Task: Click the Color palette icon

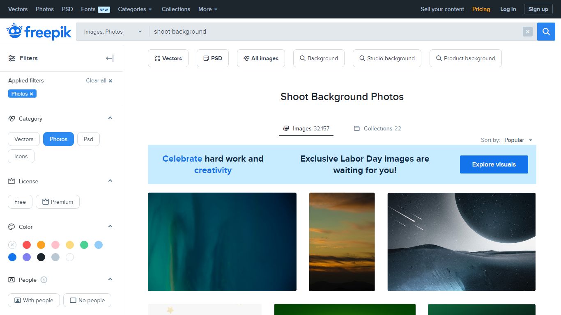Action: (11, 227)
